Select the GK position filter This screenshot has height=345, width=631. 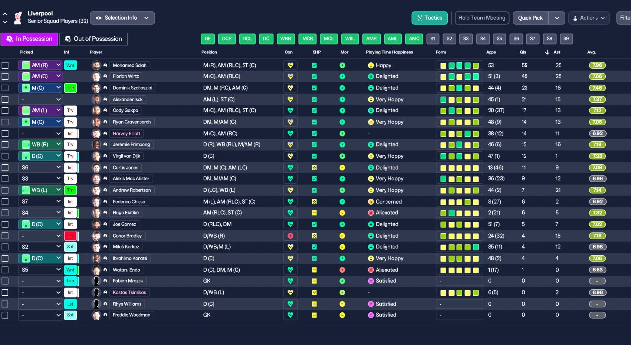coord(208,39)
